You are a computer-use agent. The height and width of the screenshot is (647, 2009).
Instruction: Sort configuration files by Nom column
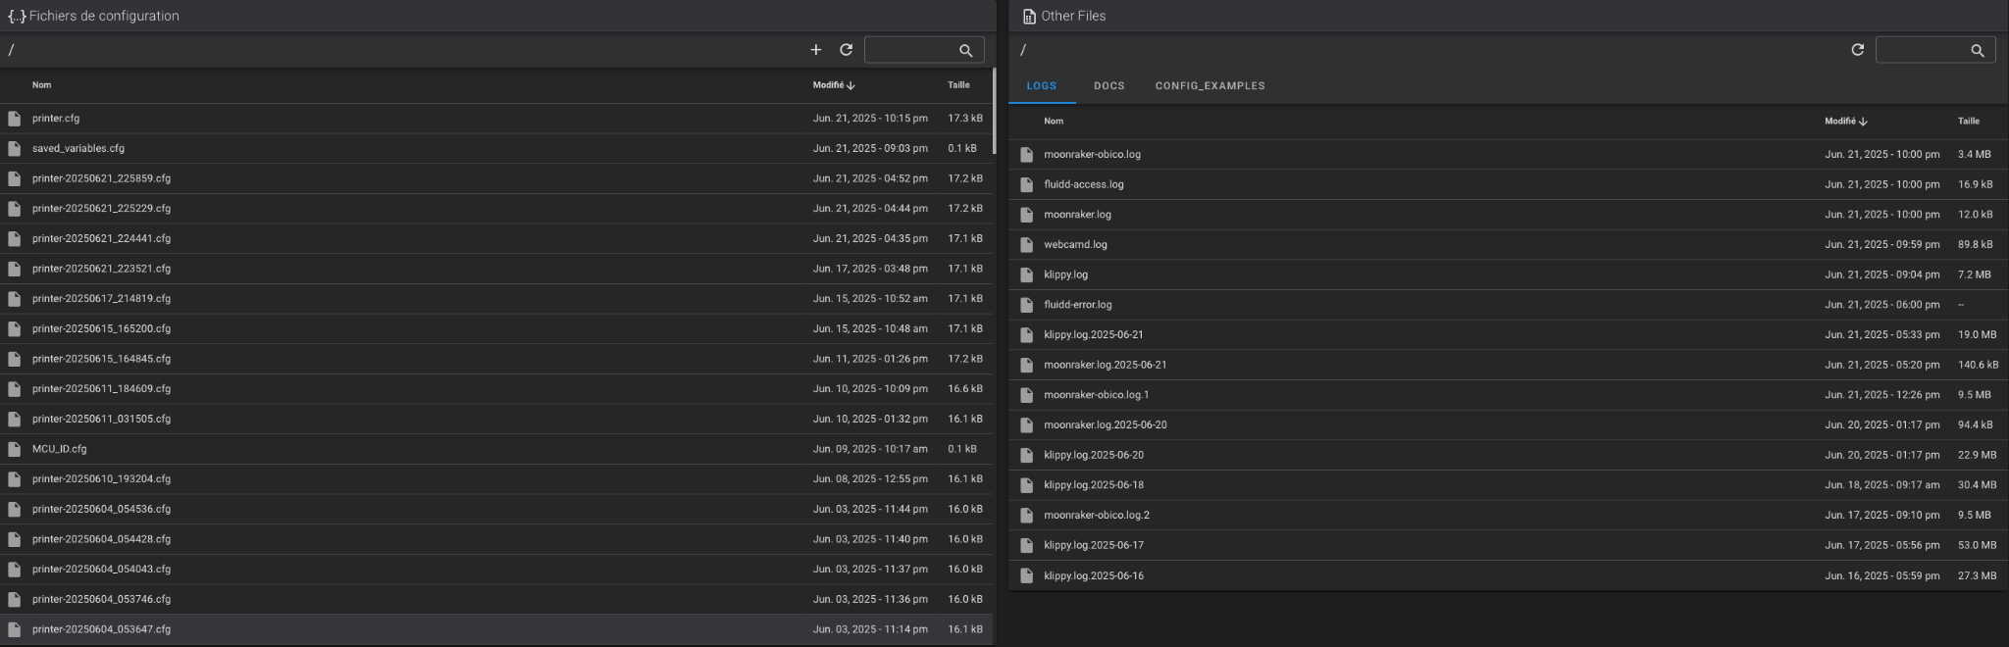point(41,85)
